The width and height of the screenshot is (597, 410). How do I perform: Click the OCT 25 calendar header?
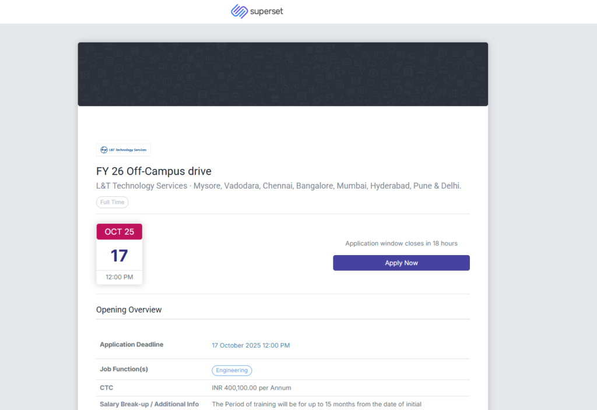[120, 232]
